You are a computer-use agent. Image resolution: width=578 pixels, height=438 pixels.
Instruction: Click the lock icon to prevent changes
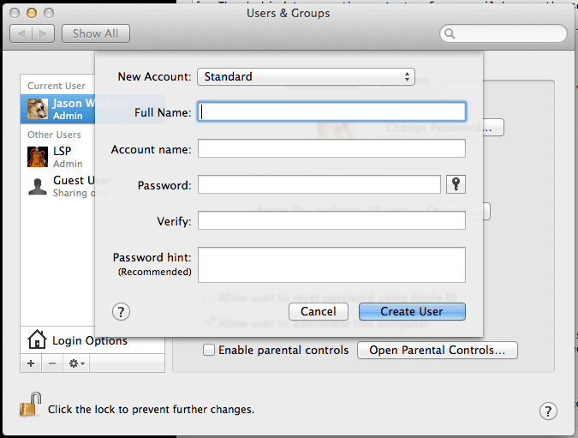click(x=30, y=405)
